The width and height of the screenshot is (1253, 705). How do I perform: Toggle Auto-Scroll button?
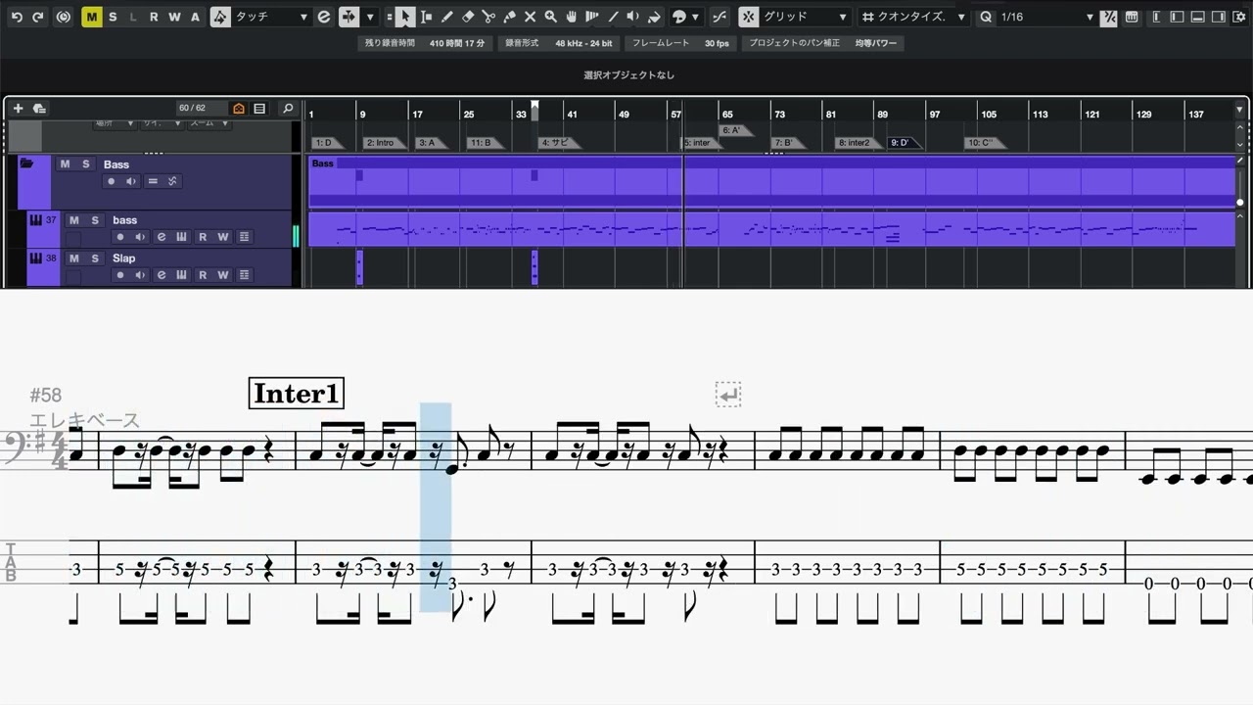349,17
